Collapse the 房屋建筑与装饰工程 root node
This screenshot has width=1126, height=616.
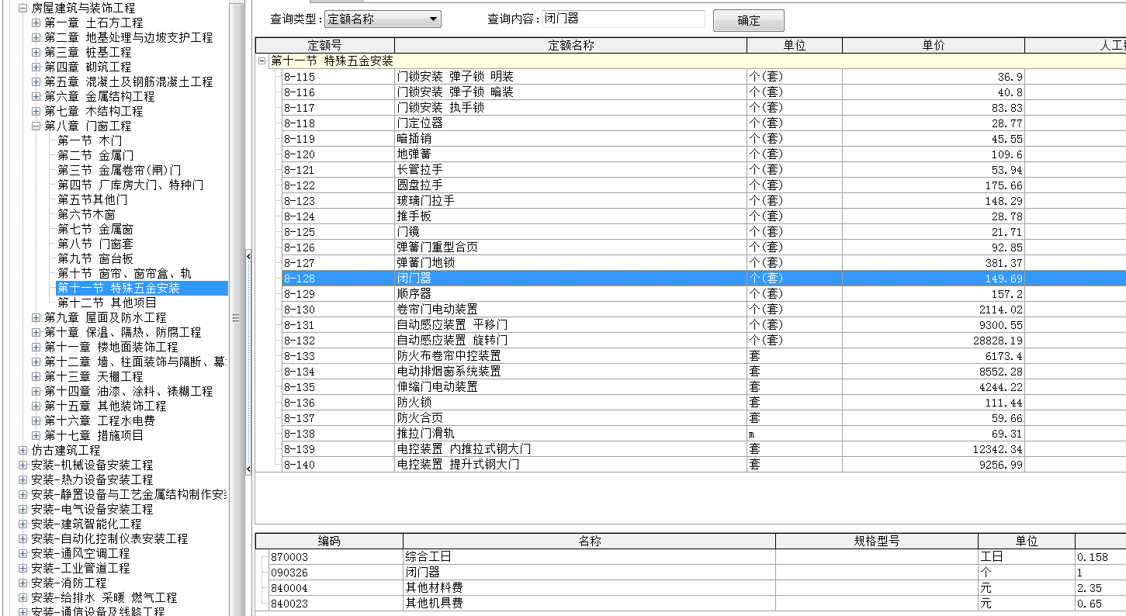[x=23, y=8]
